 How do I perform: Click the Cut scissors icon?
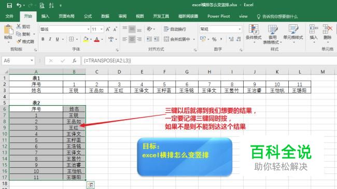[19, 26]
